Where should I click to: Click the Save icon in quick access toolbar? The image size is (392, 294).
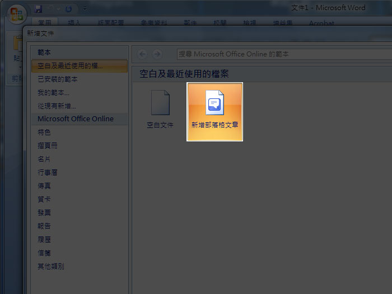tap(38, 10)
